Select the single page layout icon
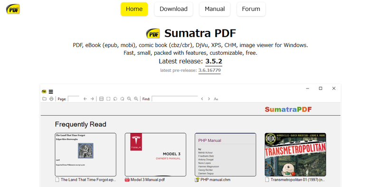The height and width of the screenshot is (187, 380). (108, 99)
